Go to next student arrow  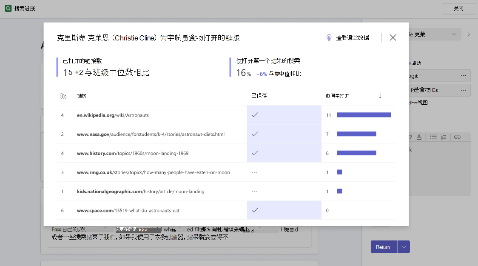[469, 34]
